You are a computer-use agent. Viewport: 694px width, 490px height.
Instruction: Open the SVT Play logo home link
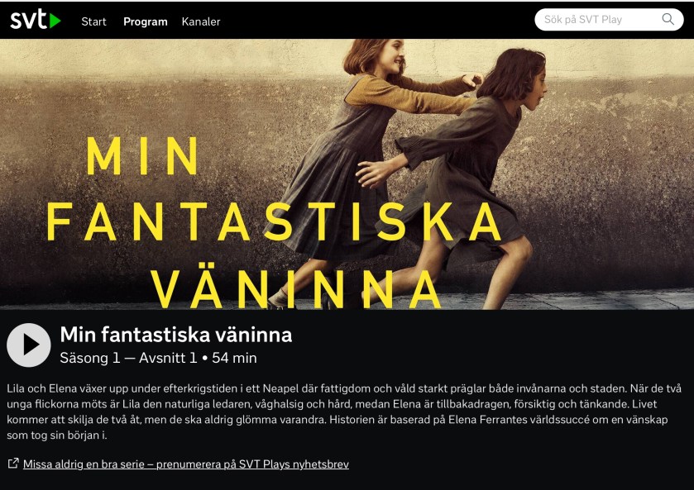coord(36,20)
